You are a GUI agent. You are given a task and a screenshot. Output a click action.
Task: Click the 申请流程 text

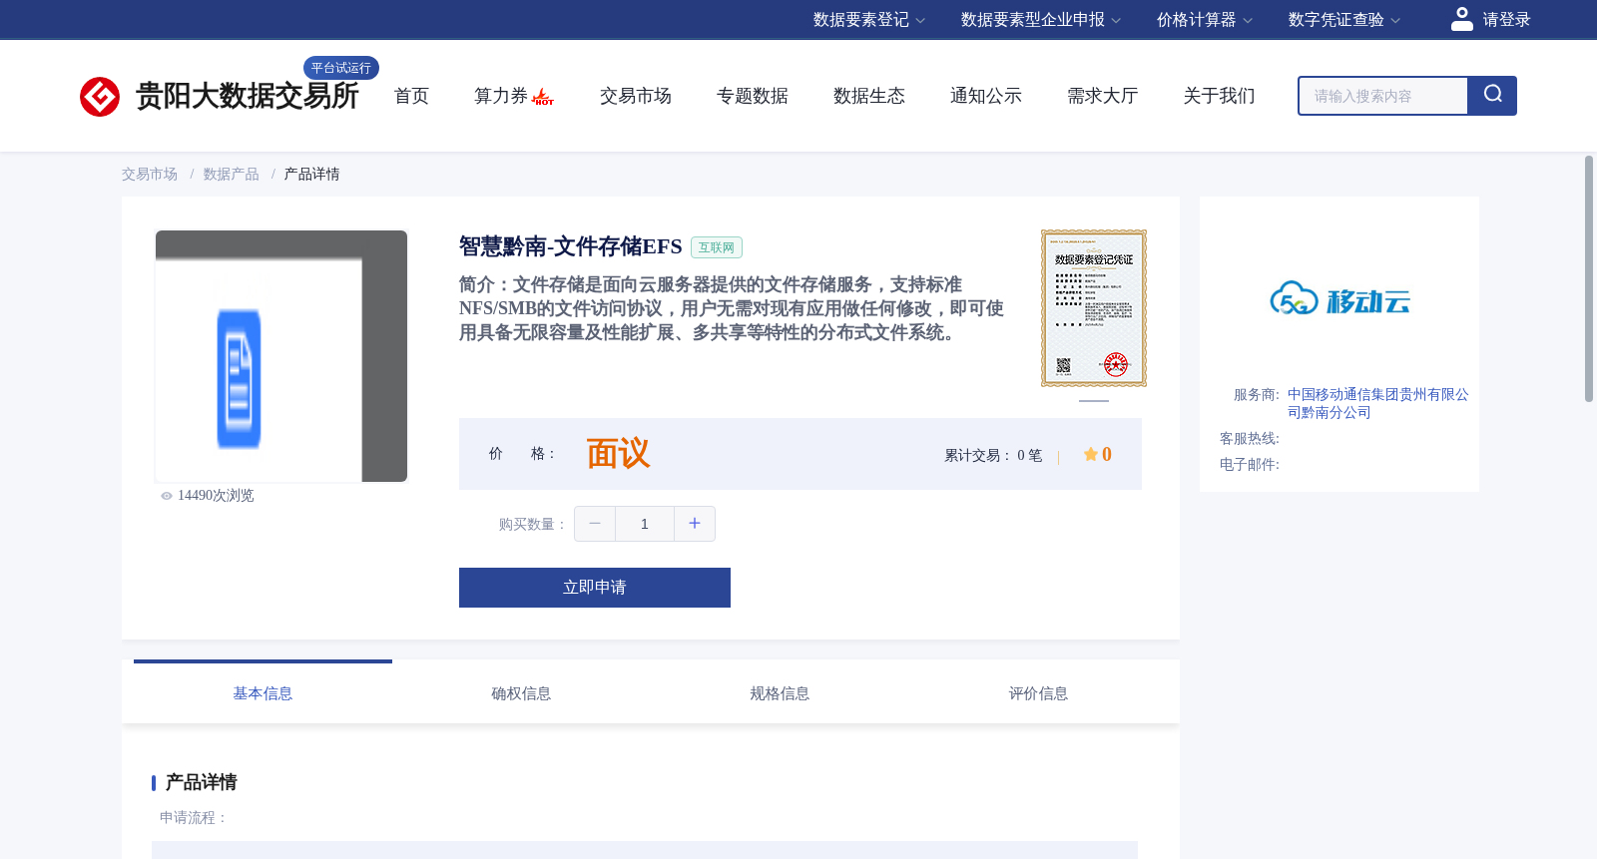[194, 818]
